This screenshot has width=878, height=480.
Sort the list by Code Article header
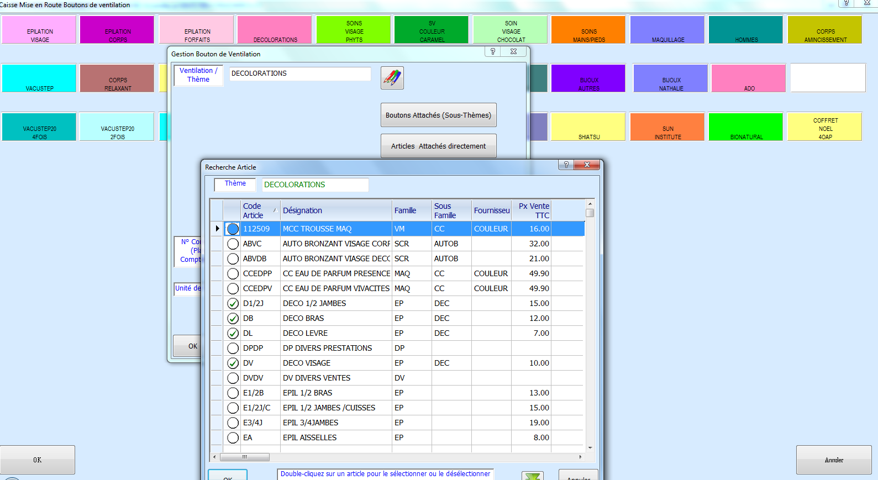pos(257,210)
